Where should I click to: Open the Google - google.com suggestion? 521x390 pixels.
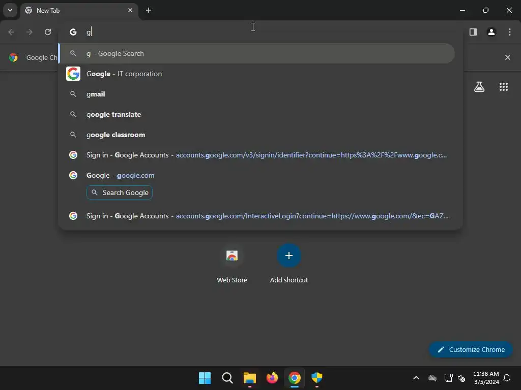(256, 175)
